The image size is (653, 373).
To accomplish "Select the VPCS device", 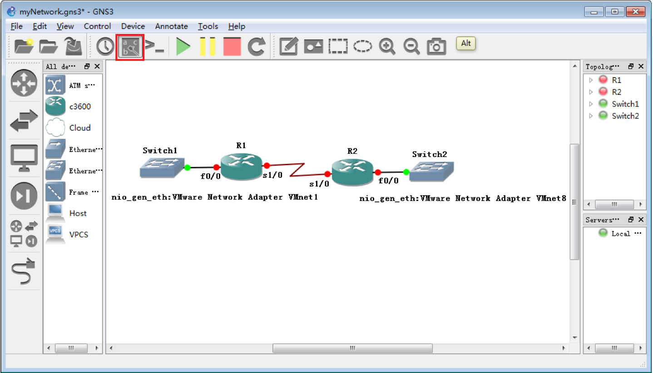I will (x=74, y=235).
